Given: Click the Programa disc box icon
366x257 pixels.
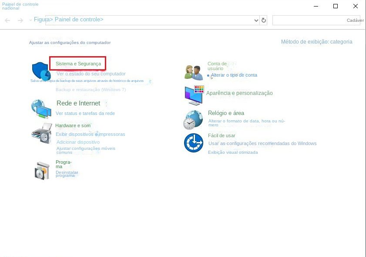Looking at the screenshot, I should click(43, 170).
